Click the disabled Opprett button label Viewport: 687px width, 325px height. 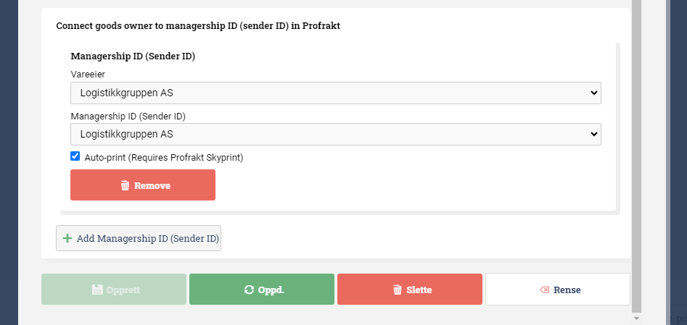(x=123, y=290)
